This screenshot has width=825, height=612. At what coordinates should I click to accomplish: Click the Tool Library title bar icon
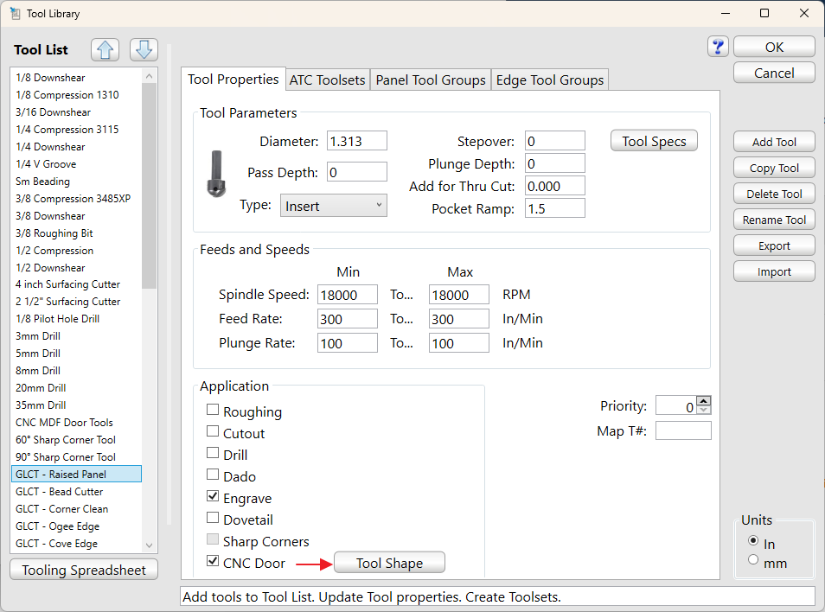pos(15,13)
